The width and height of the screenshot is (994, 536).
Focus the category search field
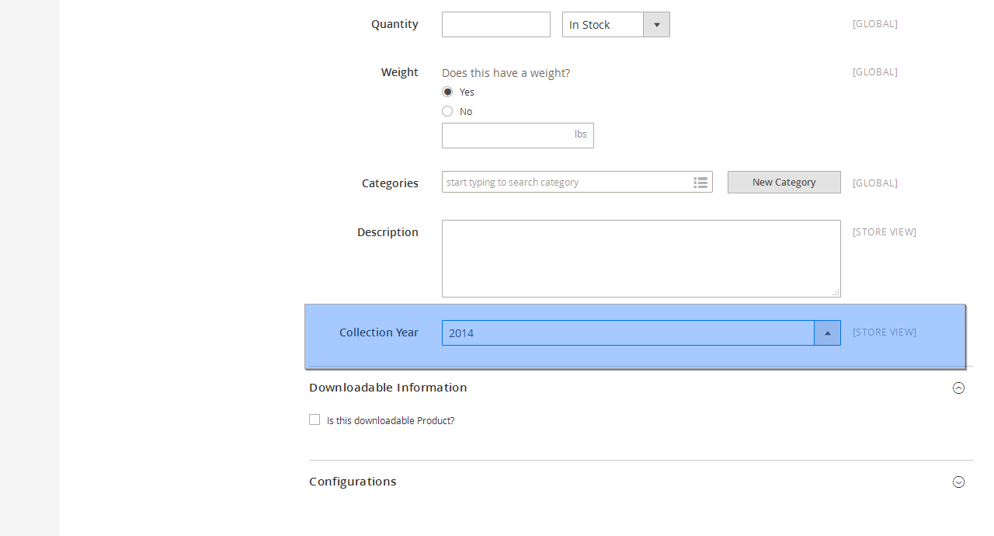point(577,182)
